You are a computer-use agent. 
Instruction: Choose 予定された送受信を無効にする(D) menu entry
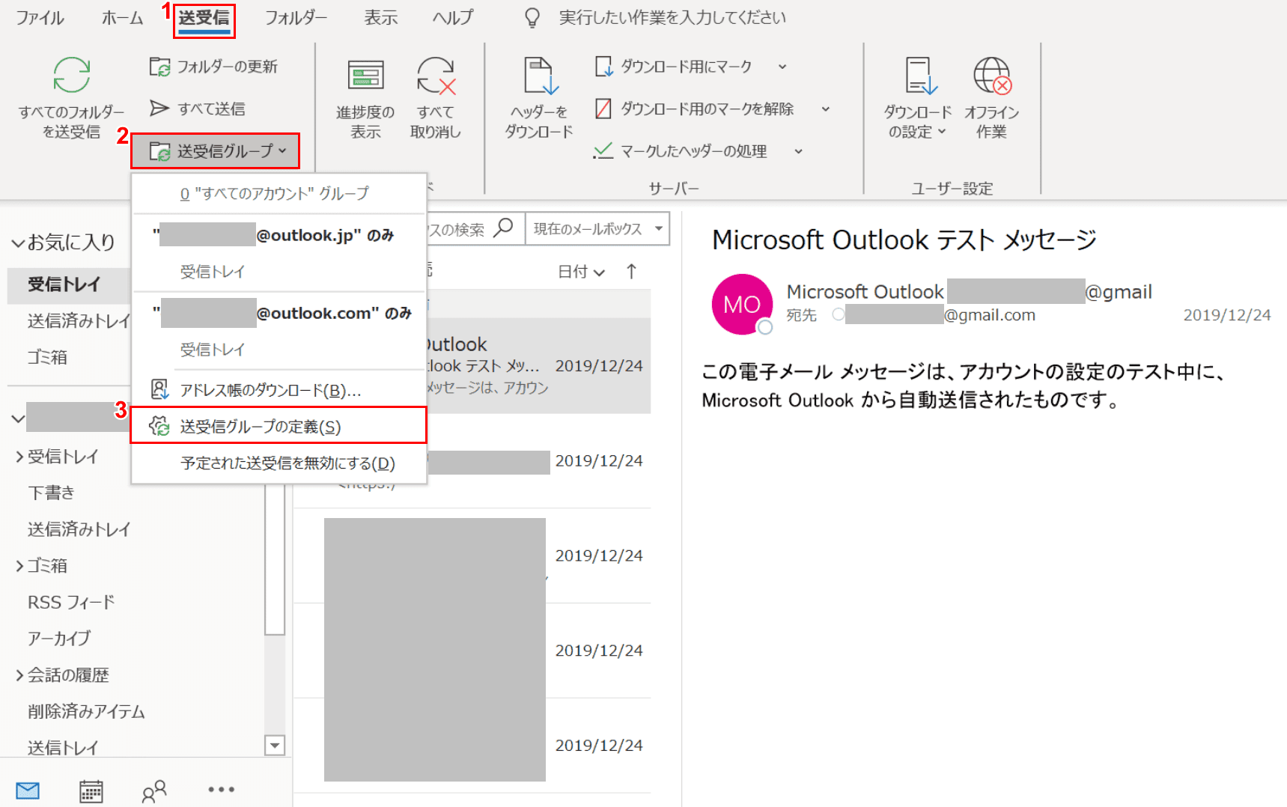click(x=287, y=463)
